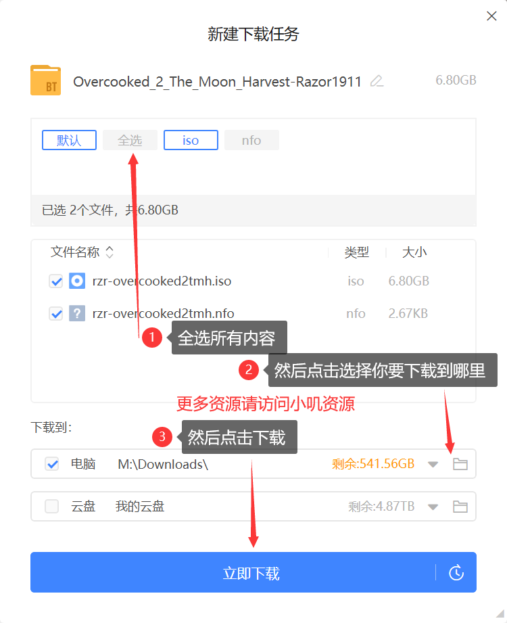This screenshot has width=507, height=623.
Task: Click the 大小 column header
Action: [414, 252]
